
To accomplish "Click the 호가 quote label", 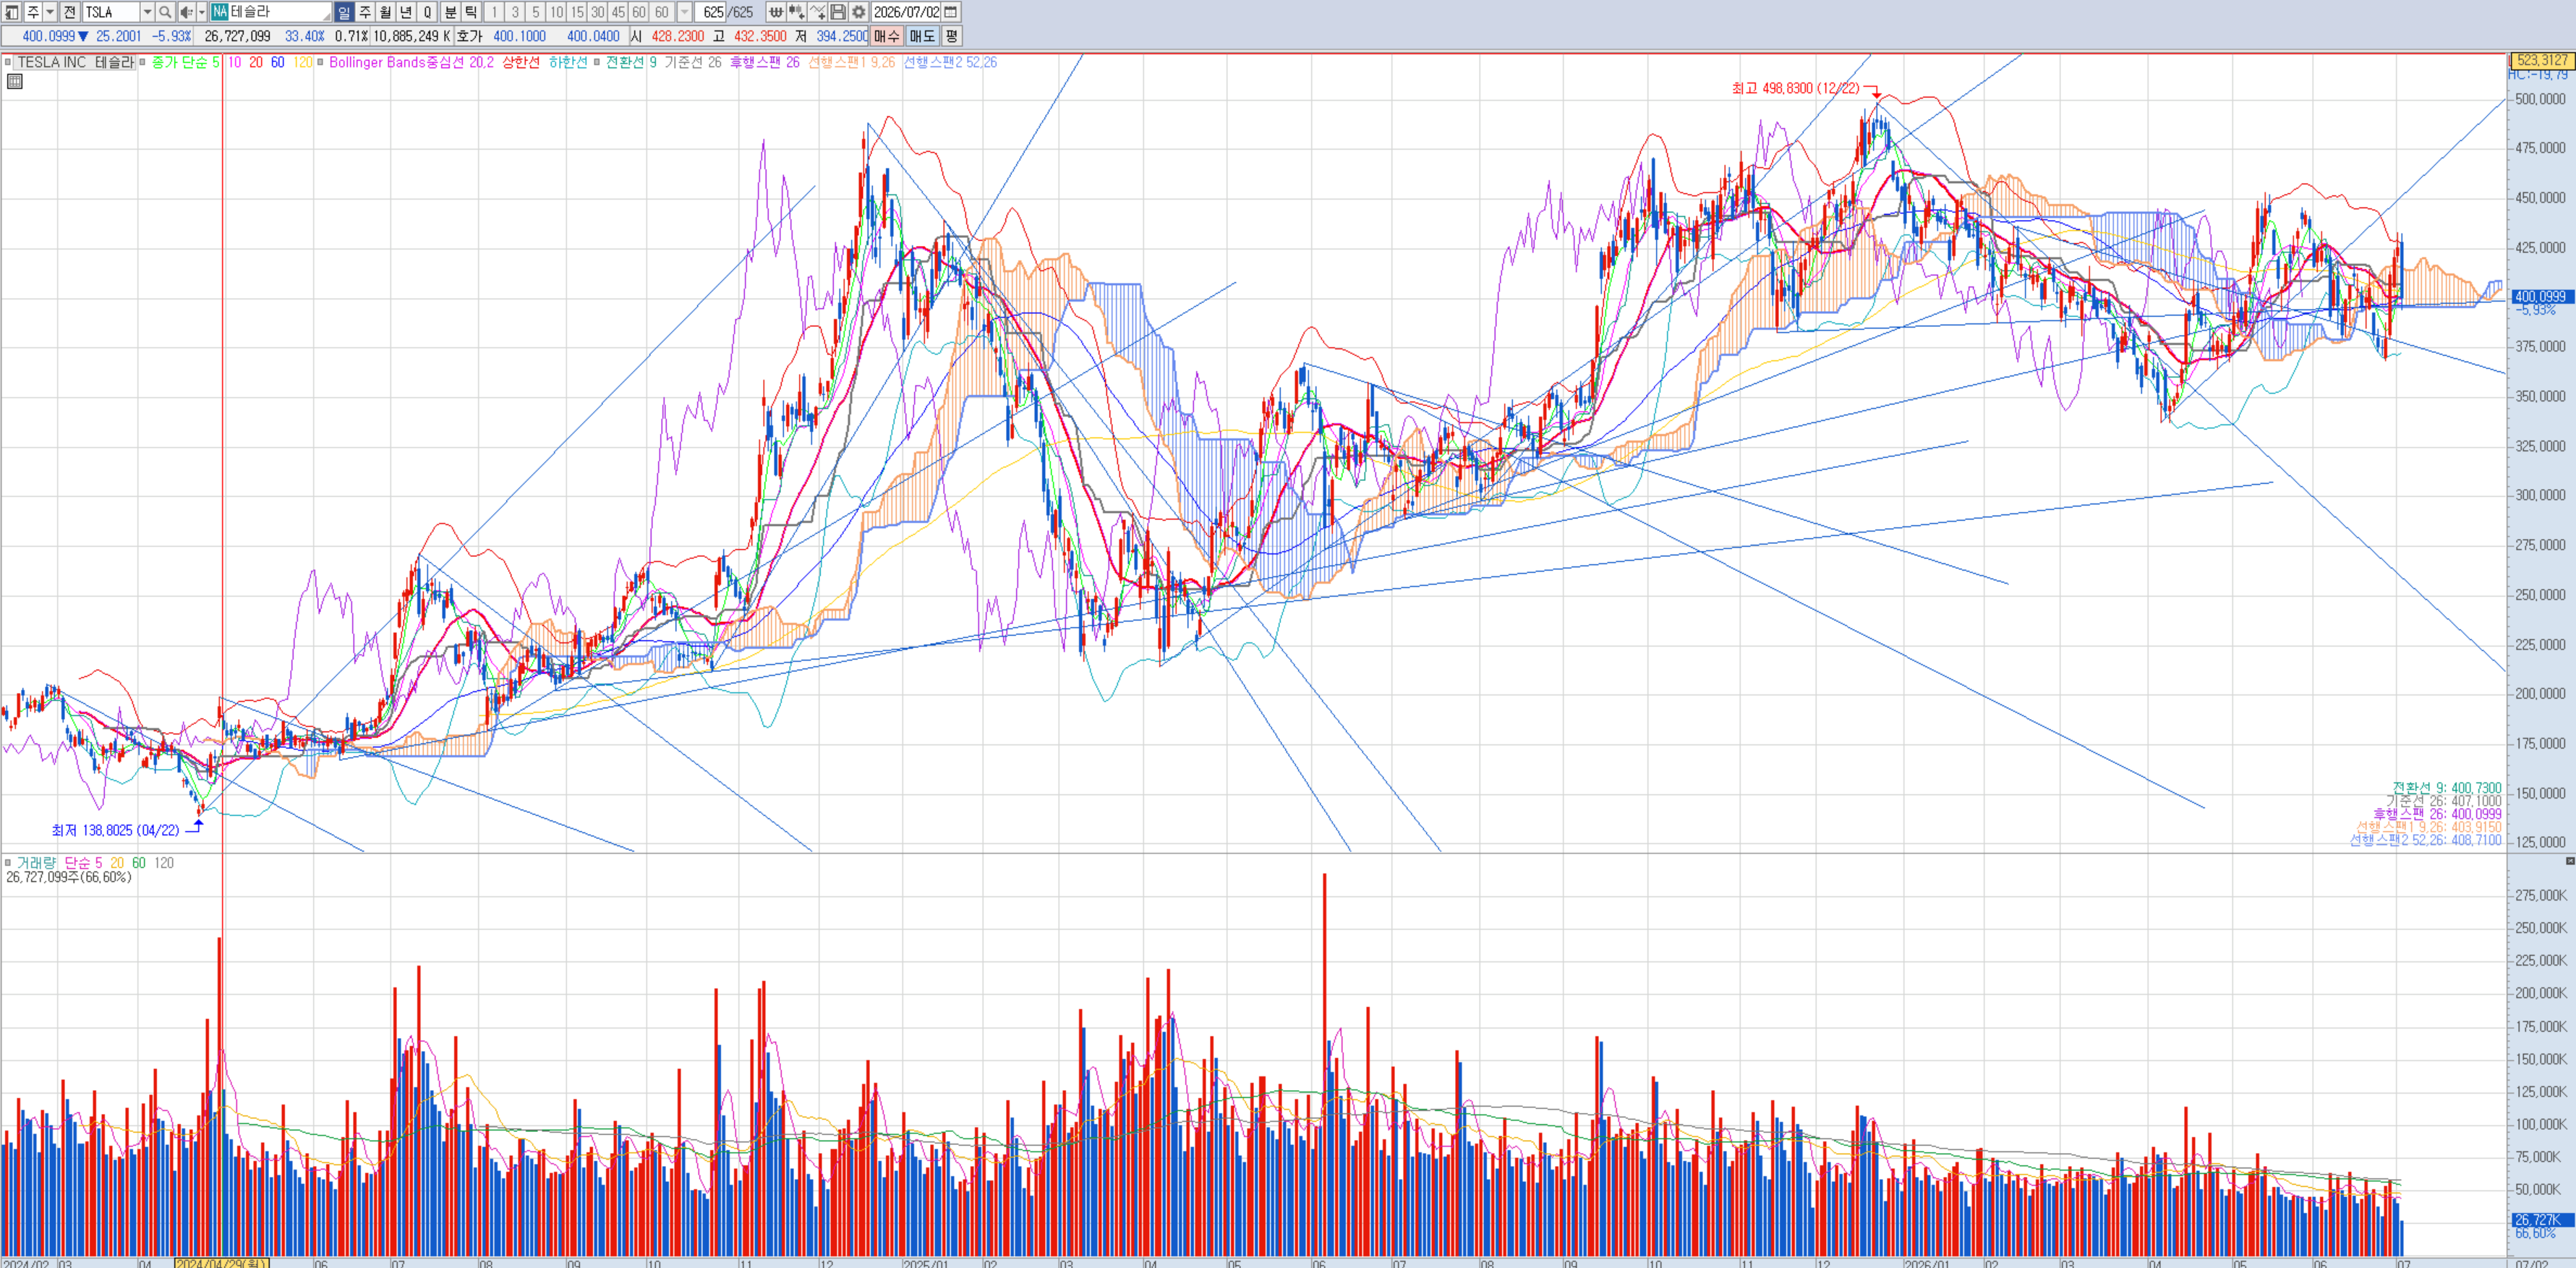I will tap(469, 36).
